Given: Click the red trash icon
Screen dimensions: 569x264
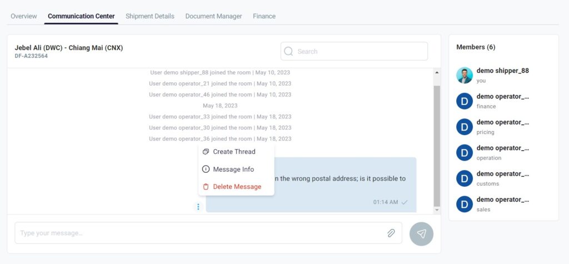Looking at the screenshot, I should point(206,187).
